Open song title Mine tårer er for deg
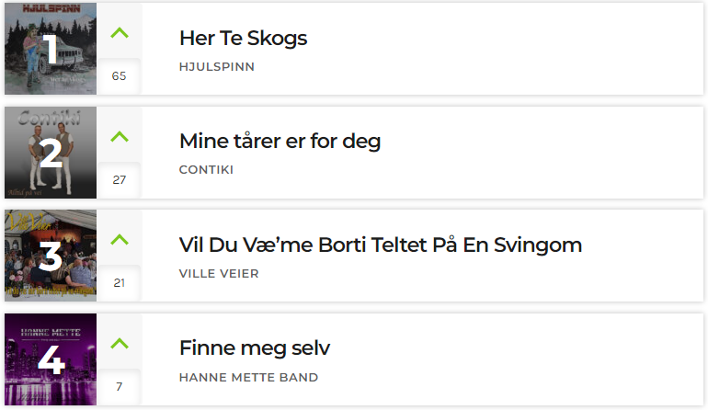Viewport: 708px width, 410px height. tap(280, 142)
